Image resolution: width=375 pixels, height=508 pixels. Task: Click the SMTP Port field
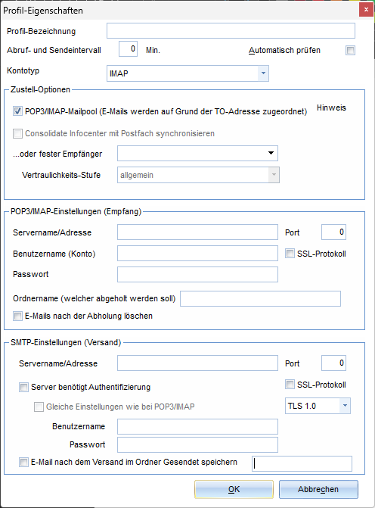pos(333,363)
